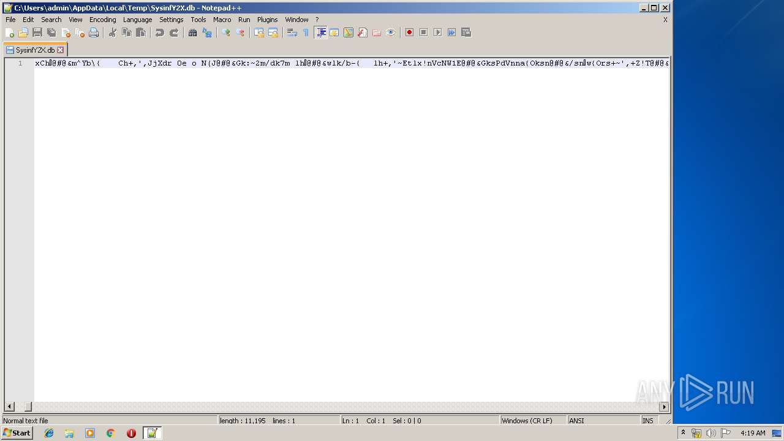This screenshot has width=784, height=441.
Task: Click the Redo arrow icon
Action: tap(174, 32)
